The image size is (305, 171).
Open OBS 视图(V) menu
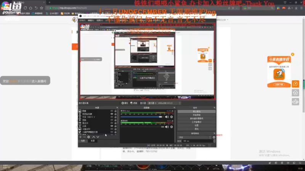[x=100, y=21]
